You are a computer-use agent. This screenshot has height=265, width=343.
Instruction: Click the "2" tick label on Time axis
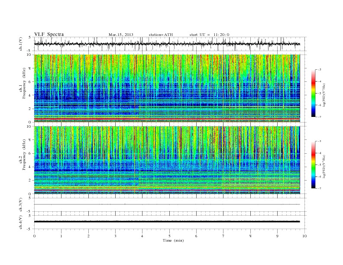pos(88,236)
